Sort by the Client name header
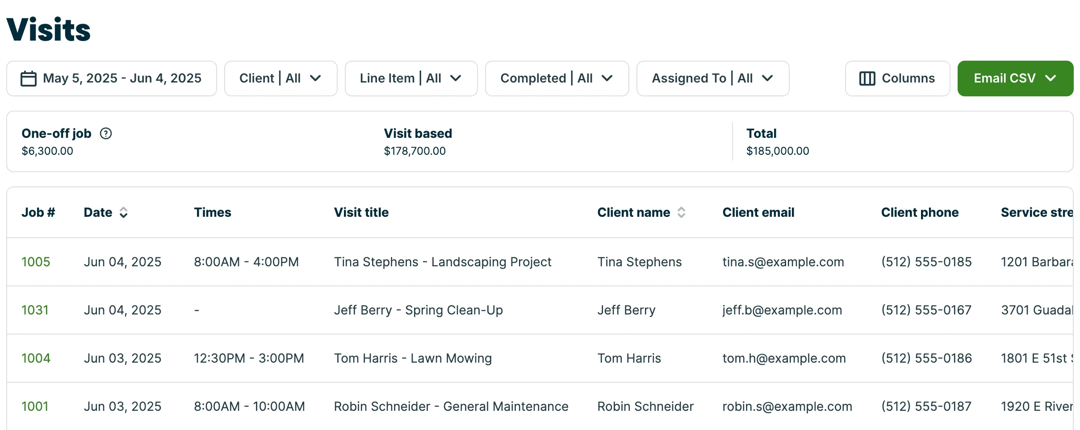Screen dimensions: 1080x430 [634, 212]
